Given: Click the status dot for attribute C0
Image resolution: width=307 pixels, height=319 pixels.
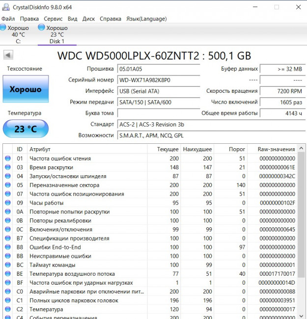Looking at the screenshot, I should click(x=8, y=292).
